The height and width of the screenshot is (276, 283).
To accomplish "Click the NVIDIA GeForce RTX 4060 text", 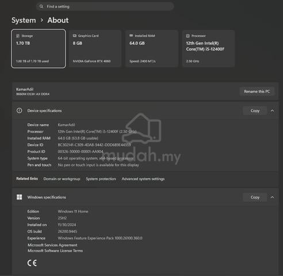I will 91,62.
